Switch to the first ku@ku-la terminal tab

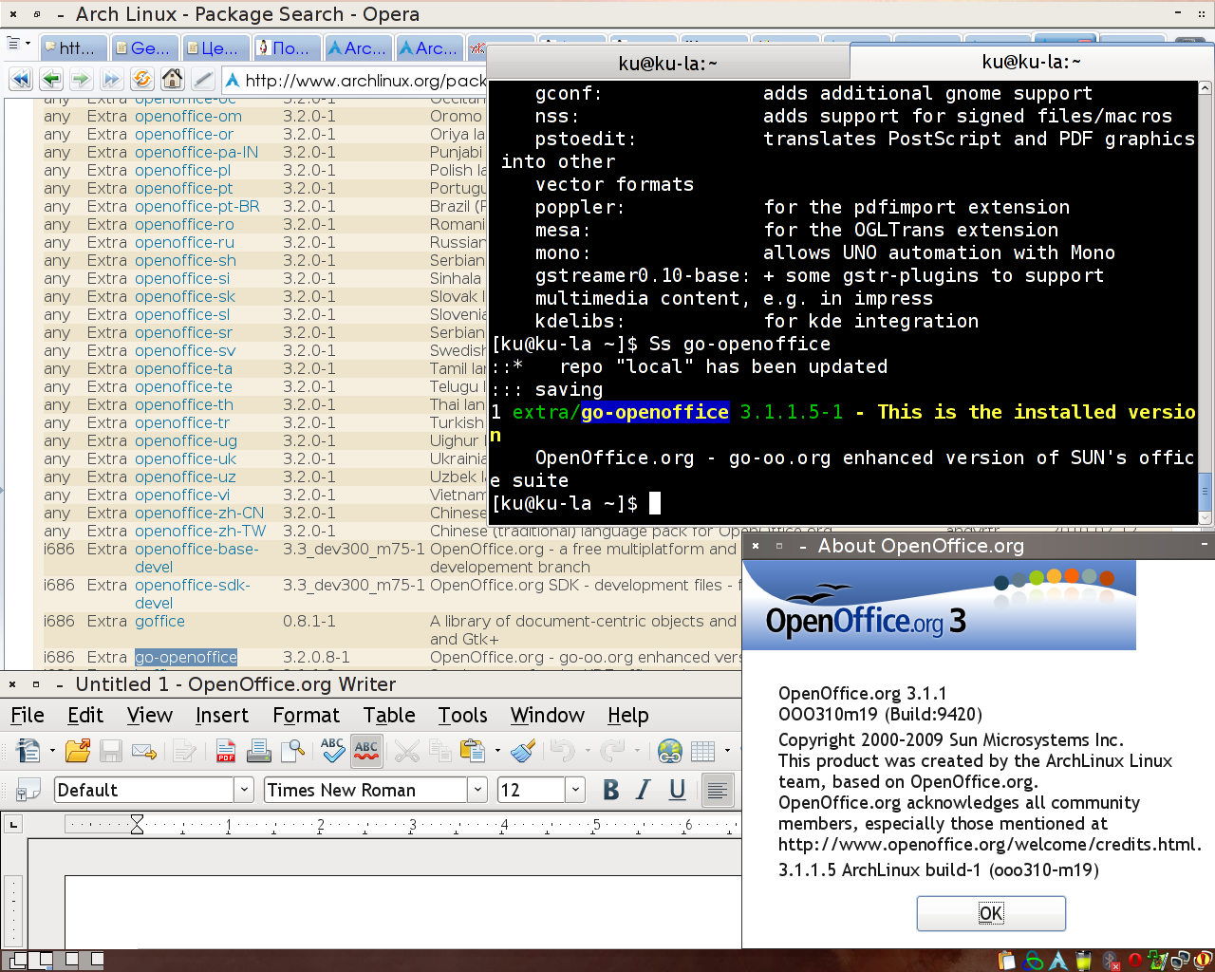point(667,64)
